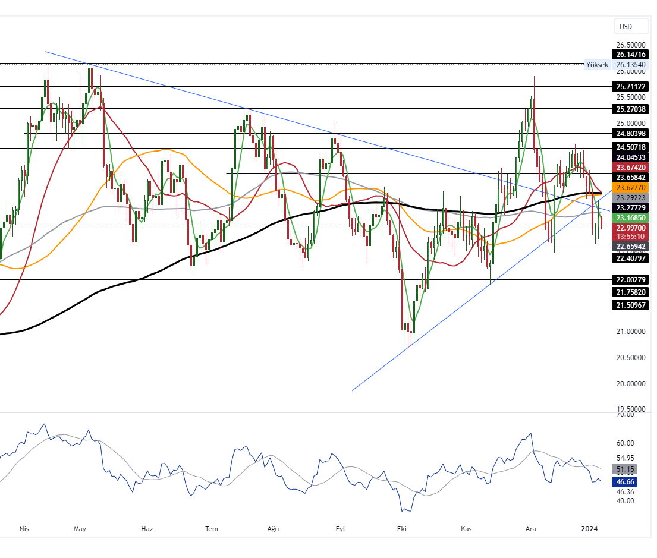This screenshot has height=558, width=657.
Task: Click the 22.00279 support level label
Action: (x=631, y=280)
